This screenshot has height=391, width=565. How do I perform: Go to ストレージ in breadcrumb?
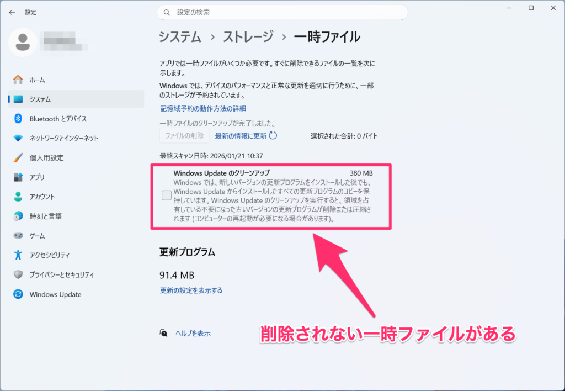point(248,37)
